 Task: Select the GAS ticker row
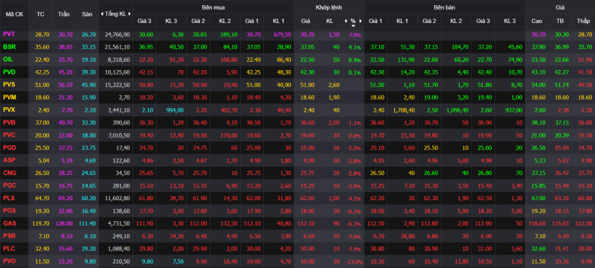(x=297, y=223)
